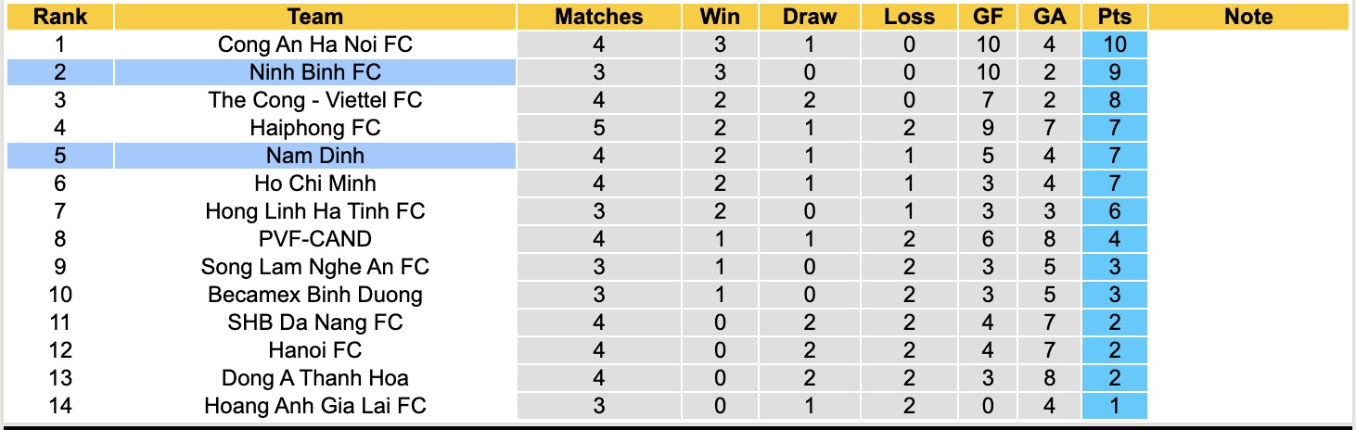
Task: Click Becamex Binh Duong team name
Action: pyautogui.click(x=315, y=295)
